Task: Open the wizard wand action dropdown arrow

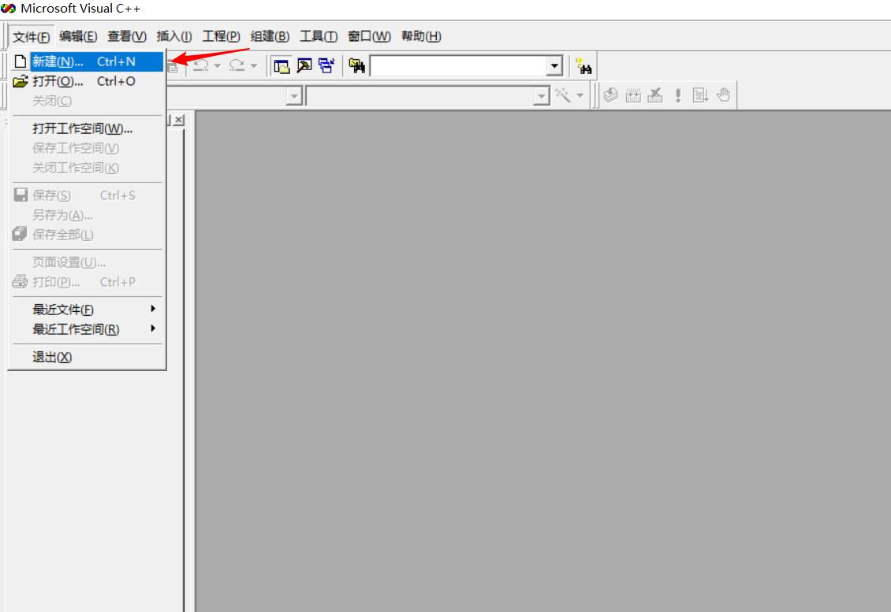Action: pyautogui.click(x=580, y=95)
